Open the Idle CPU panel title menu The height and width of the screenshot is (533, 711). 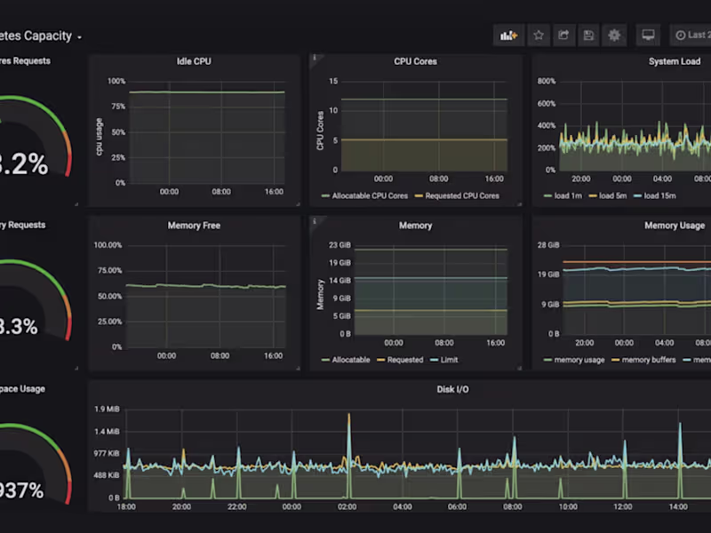click(x=194, y=61)
